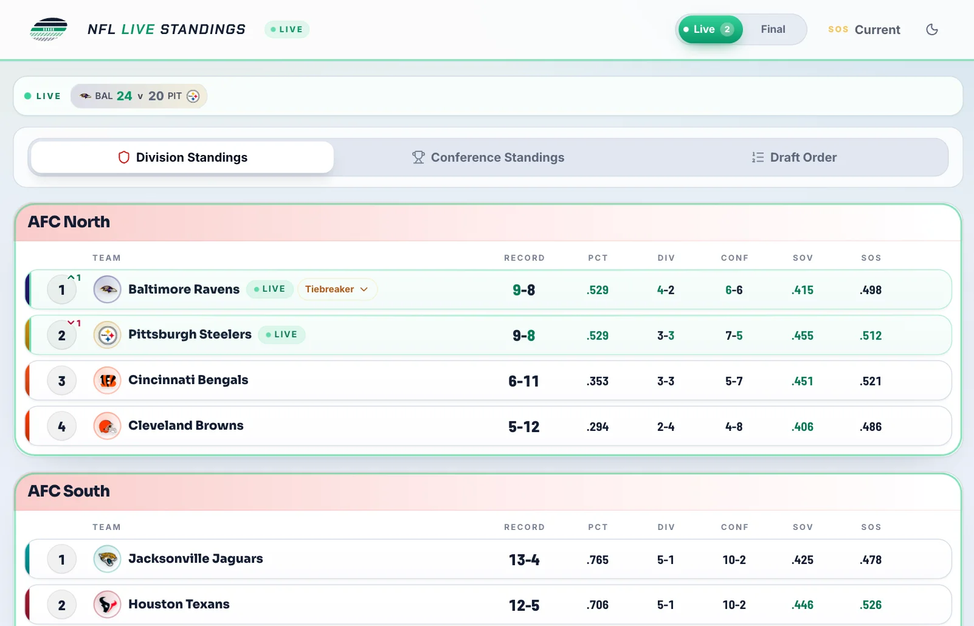The height and width of the screenshot is (626, 974).
Task: Click the shield icon on Division Standings tab
Action: click(x=124, y=157)
